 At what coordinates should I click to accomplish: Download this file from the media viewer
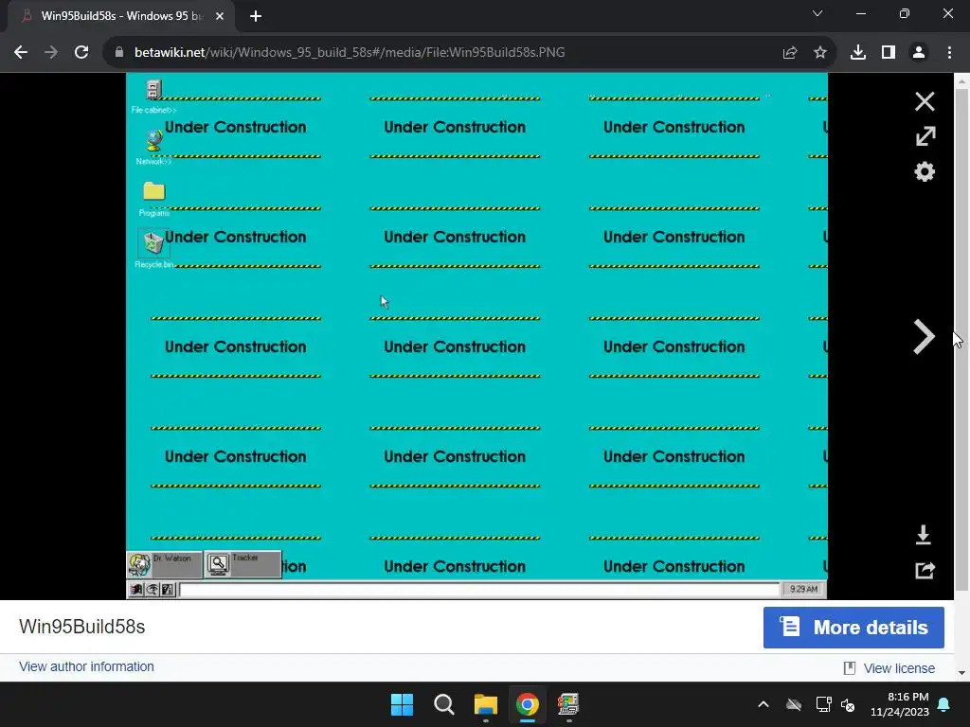(x=923, y=535)
